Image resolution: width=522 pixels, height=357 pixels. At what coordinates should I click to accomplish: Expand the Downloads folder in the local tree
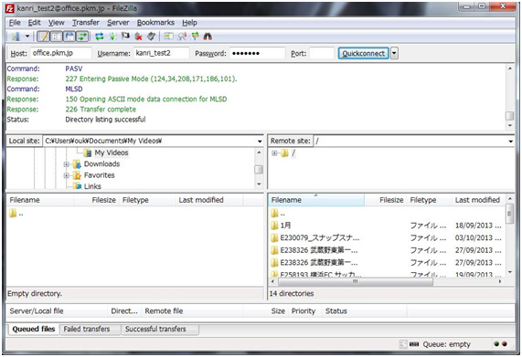(66, 164)
